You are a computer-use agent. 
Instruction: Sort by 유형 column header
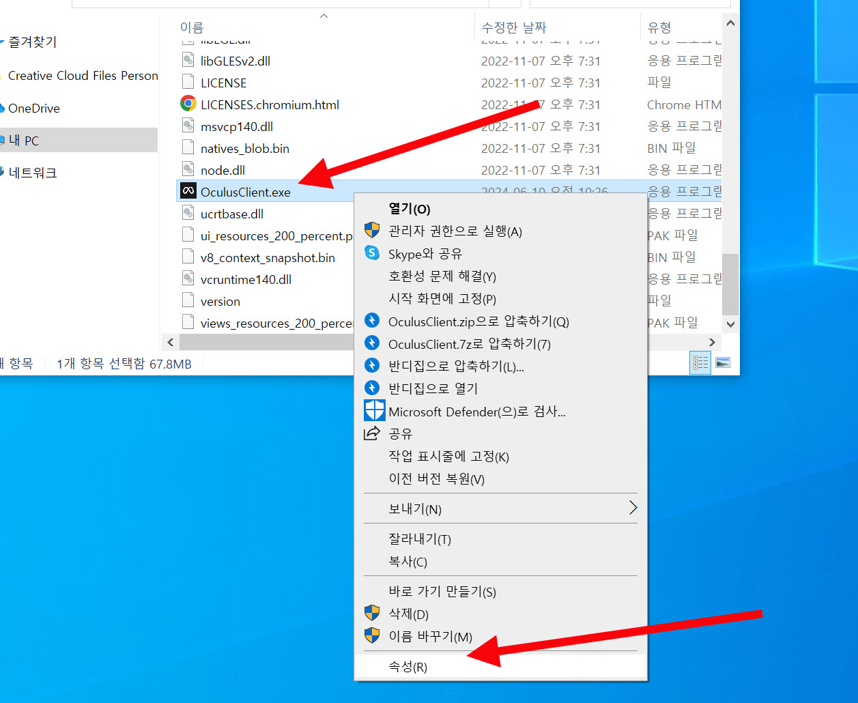(x=659, y=27)
